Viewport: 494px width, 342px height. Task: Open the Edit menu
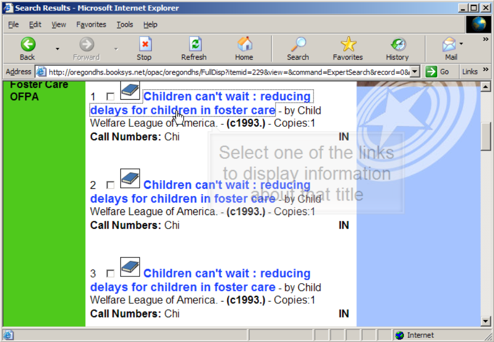[35, 25]
